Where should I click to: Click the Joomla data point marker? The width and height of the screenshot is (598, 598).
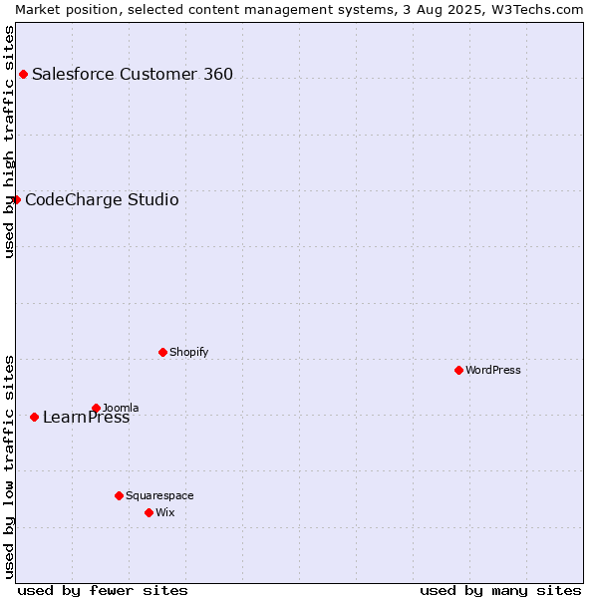[96, 408]
